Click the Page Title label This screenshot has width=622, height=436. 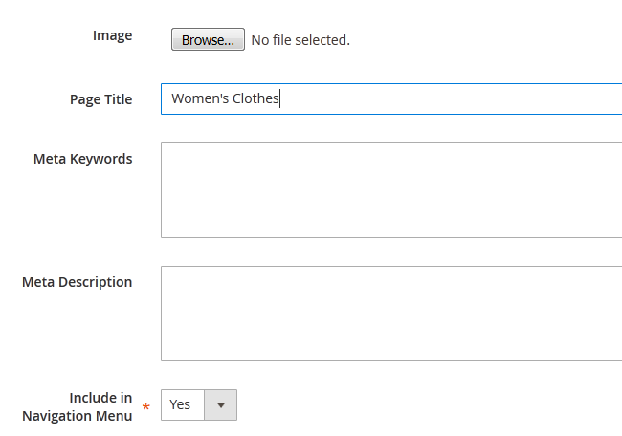coord(100,99)
